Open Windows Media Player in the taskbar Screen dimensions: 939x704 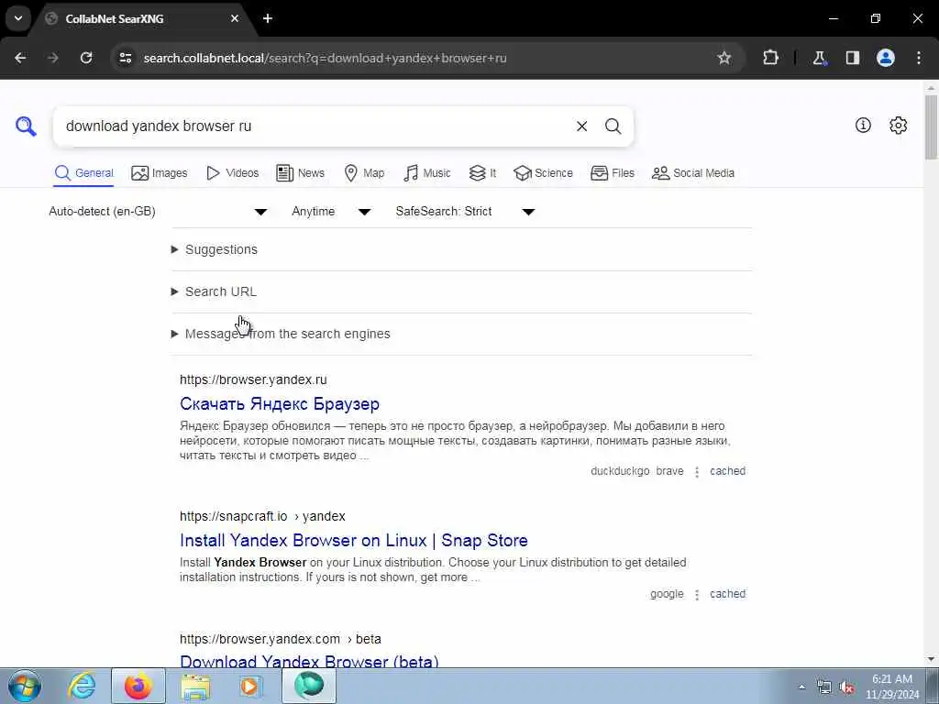[x=251, y=686]
